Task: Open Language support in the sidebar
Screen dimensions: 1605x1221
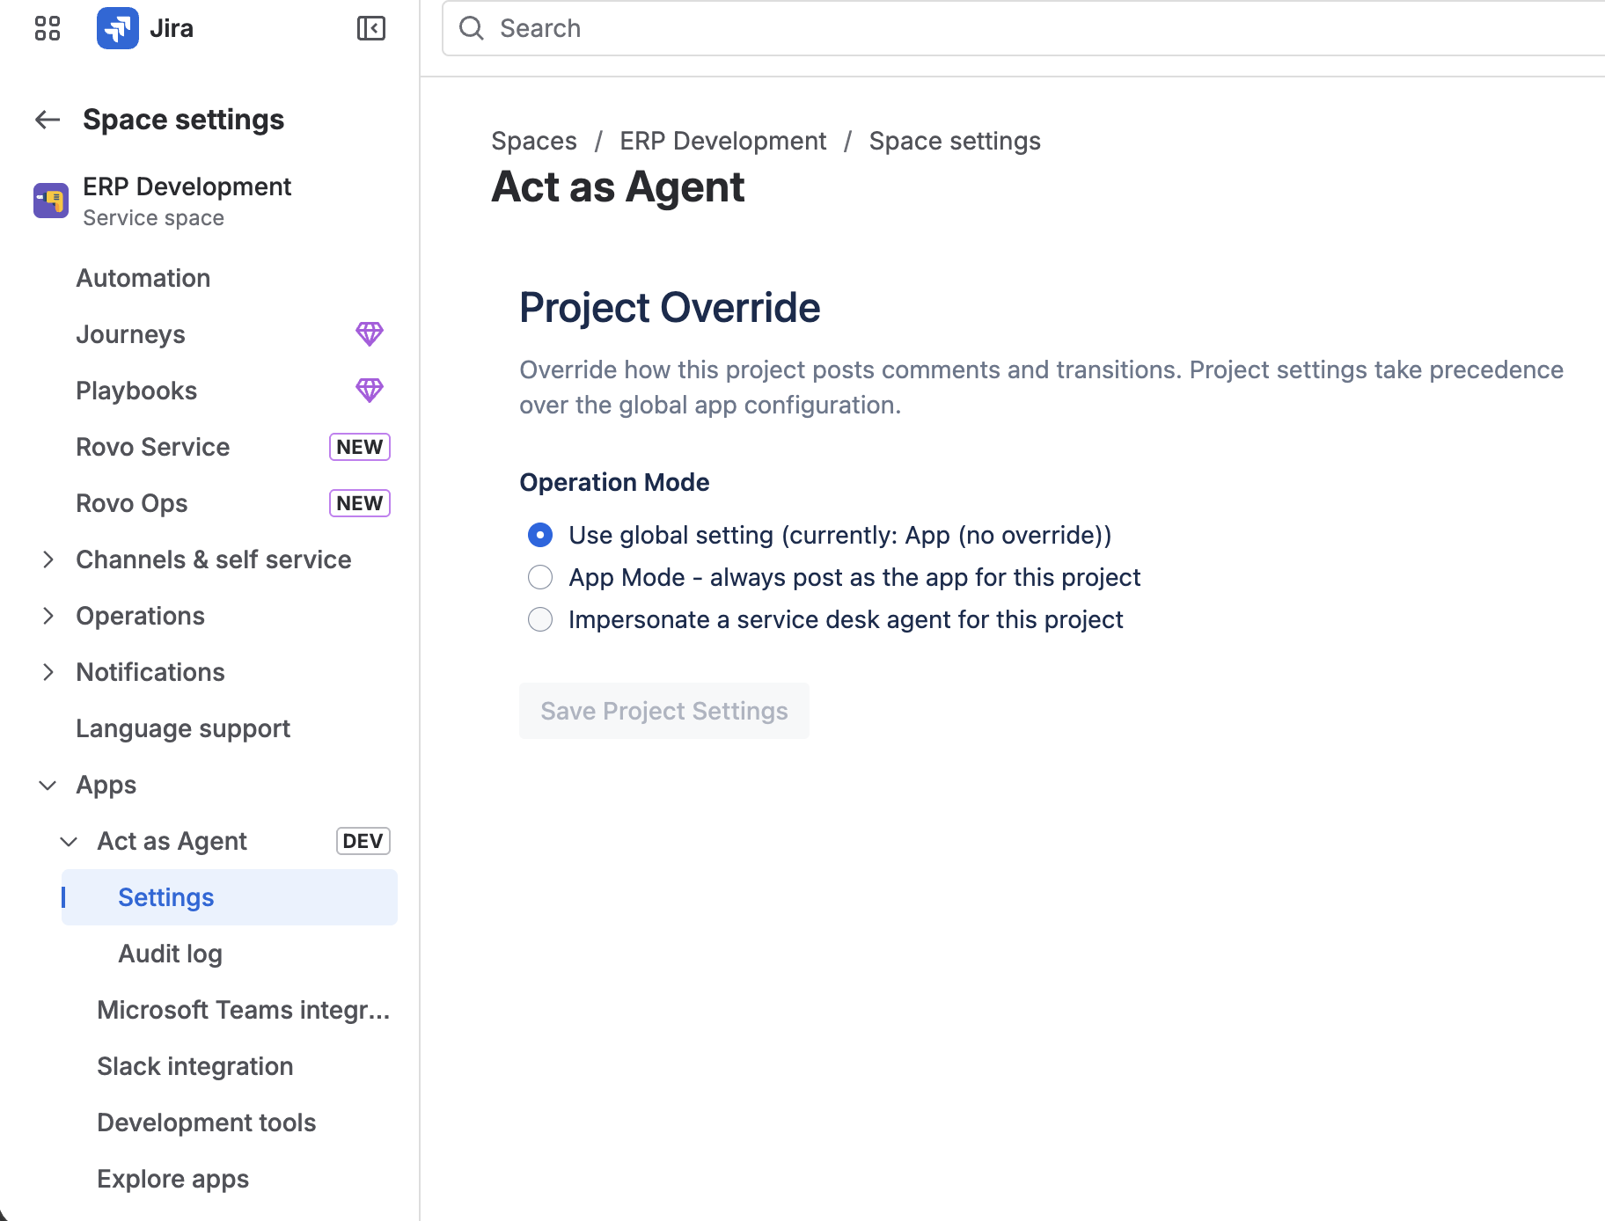Action: (x=183, y=728)
